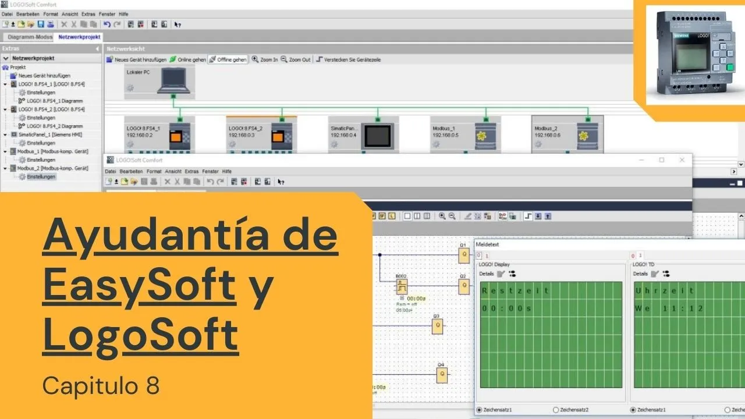Select the Modbus_2 device at 192.168.0.6

tap(567, 134)
